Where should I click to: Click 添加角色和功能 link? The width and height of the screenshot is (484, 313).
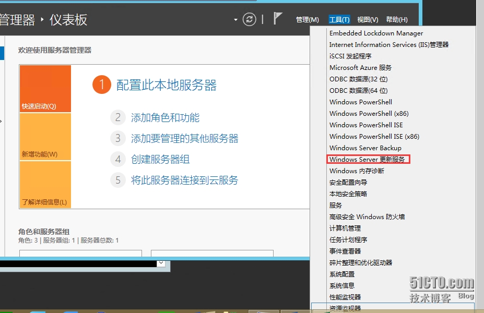pos(165,117)
